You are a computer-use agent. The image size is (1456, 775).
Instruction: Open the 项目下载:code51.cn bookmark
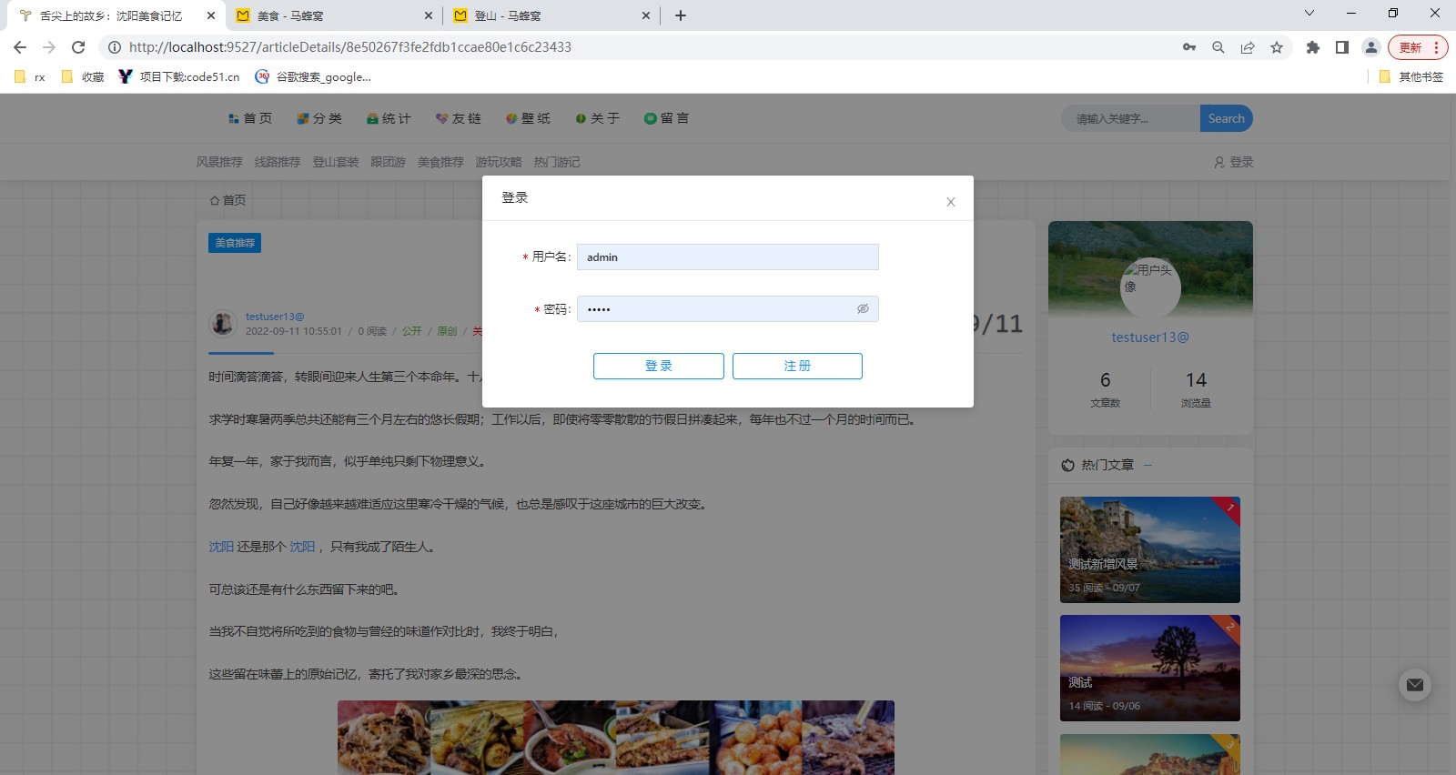click(179, 76)
